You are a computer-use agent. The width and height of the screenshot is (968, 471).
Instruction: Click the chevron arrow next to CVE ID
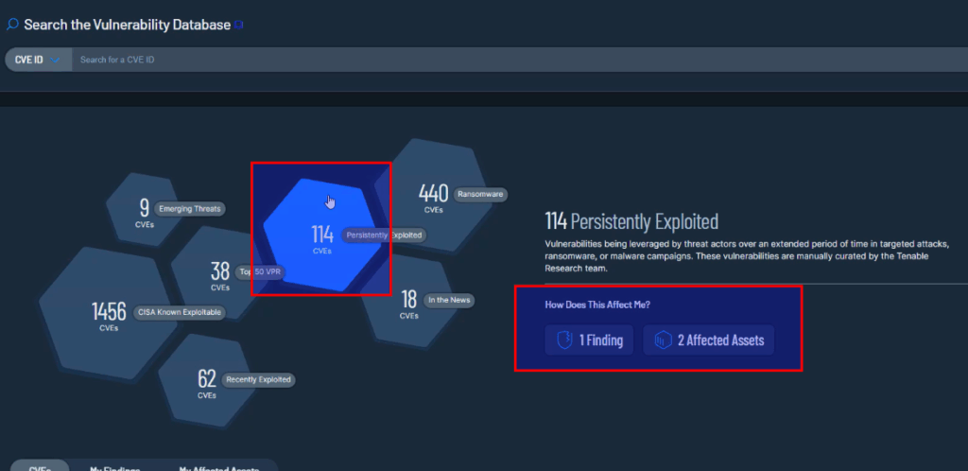click(57, 61)
